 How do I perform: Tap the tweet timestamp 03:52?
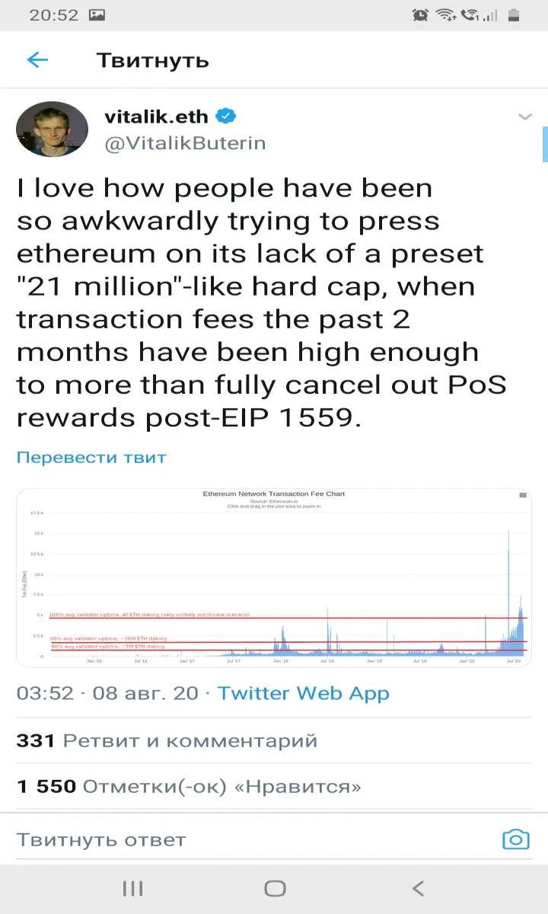[45, 693]
